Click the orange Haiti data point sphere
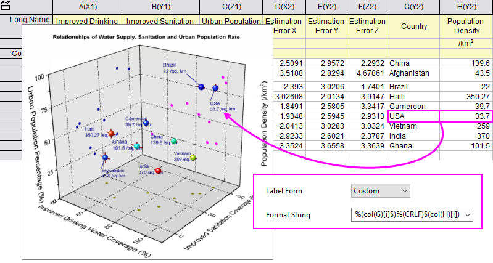The image size is (493, 263). tap(110, 134)
